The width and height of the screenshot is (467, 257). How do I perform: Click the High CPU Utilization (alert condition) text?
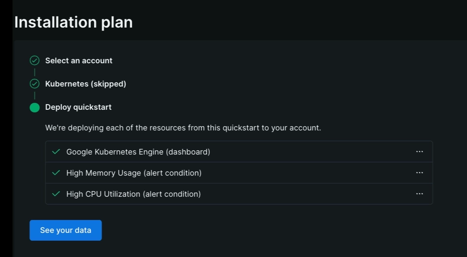(134, 194)
